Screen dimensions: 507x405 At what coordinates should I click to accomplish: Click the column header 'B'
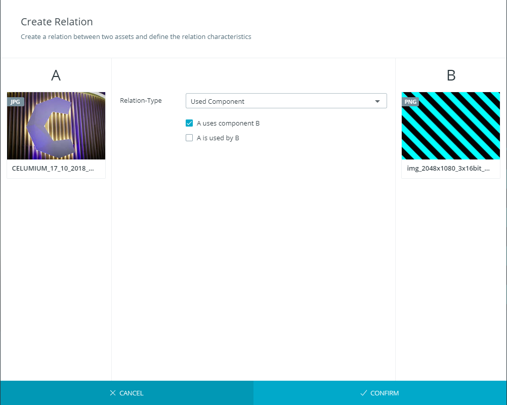(450, 75)
